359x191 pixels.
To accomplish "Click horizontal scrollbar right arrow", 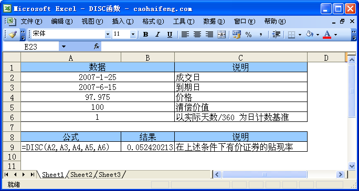I will point(340,175).
